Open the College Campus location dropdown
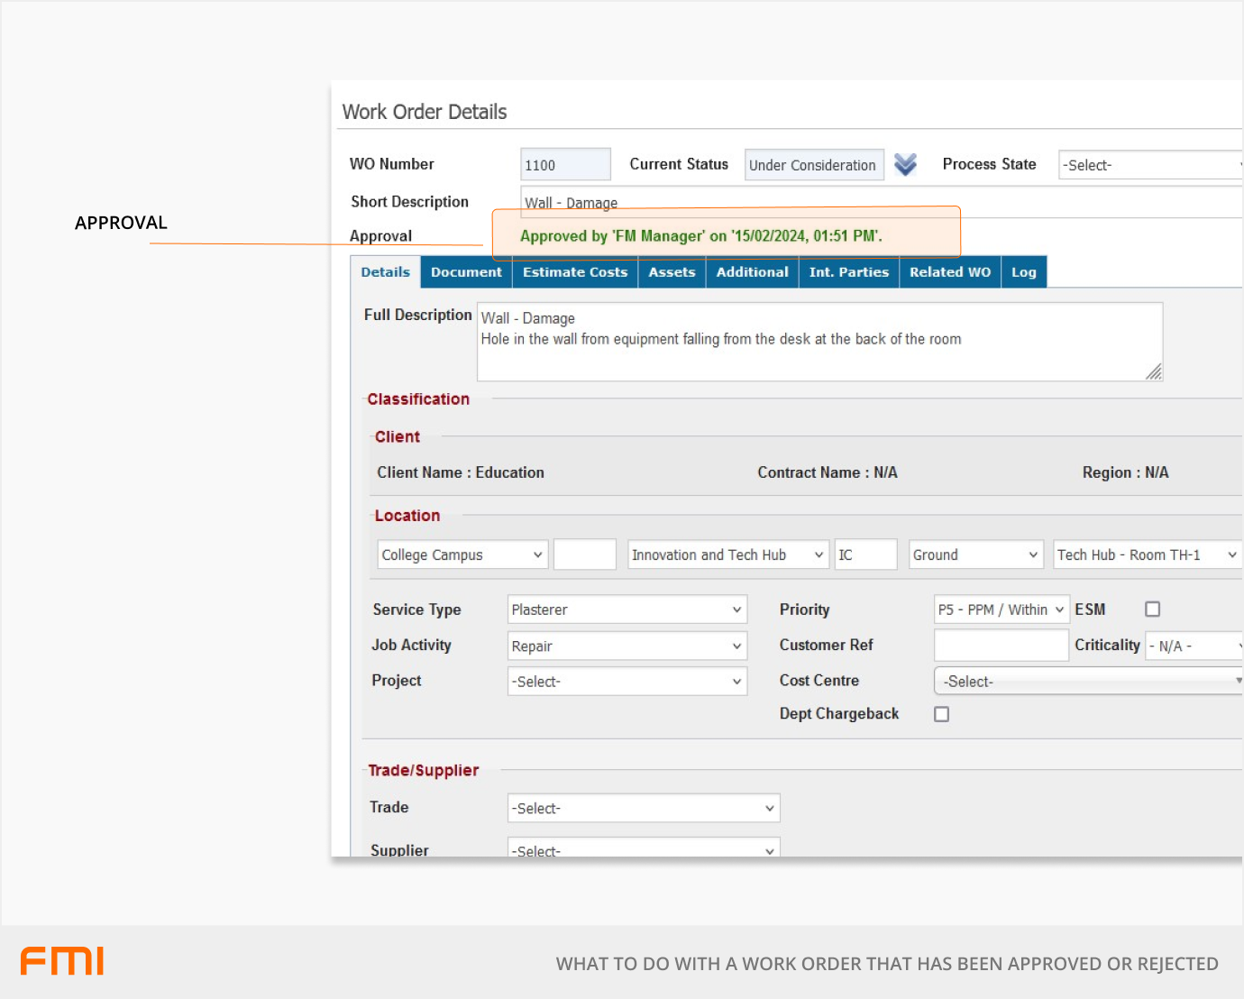Screen dimensions: 1244x999 (x=462, y=554)
